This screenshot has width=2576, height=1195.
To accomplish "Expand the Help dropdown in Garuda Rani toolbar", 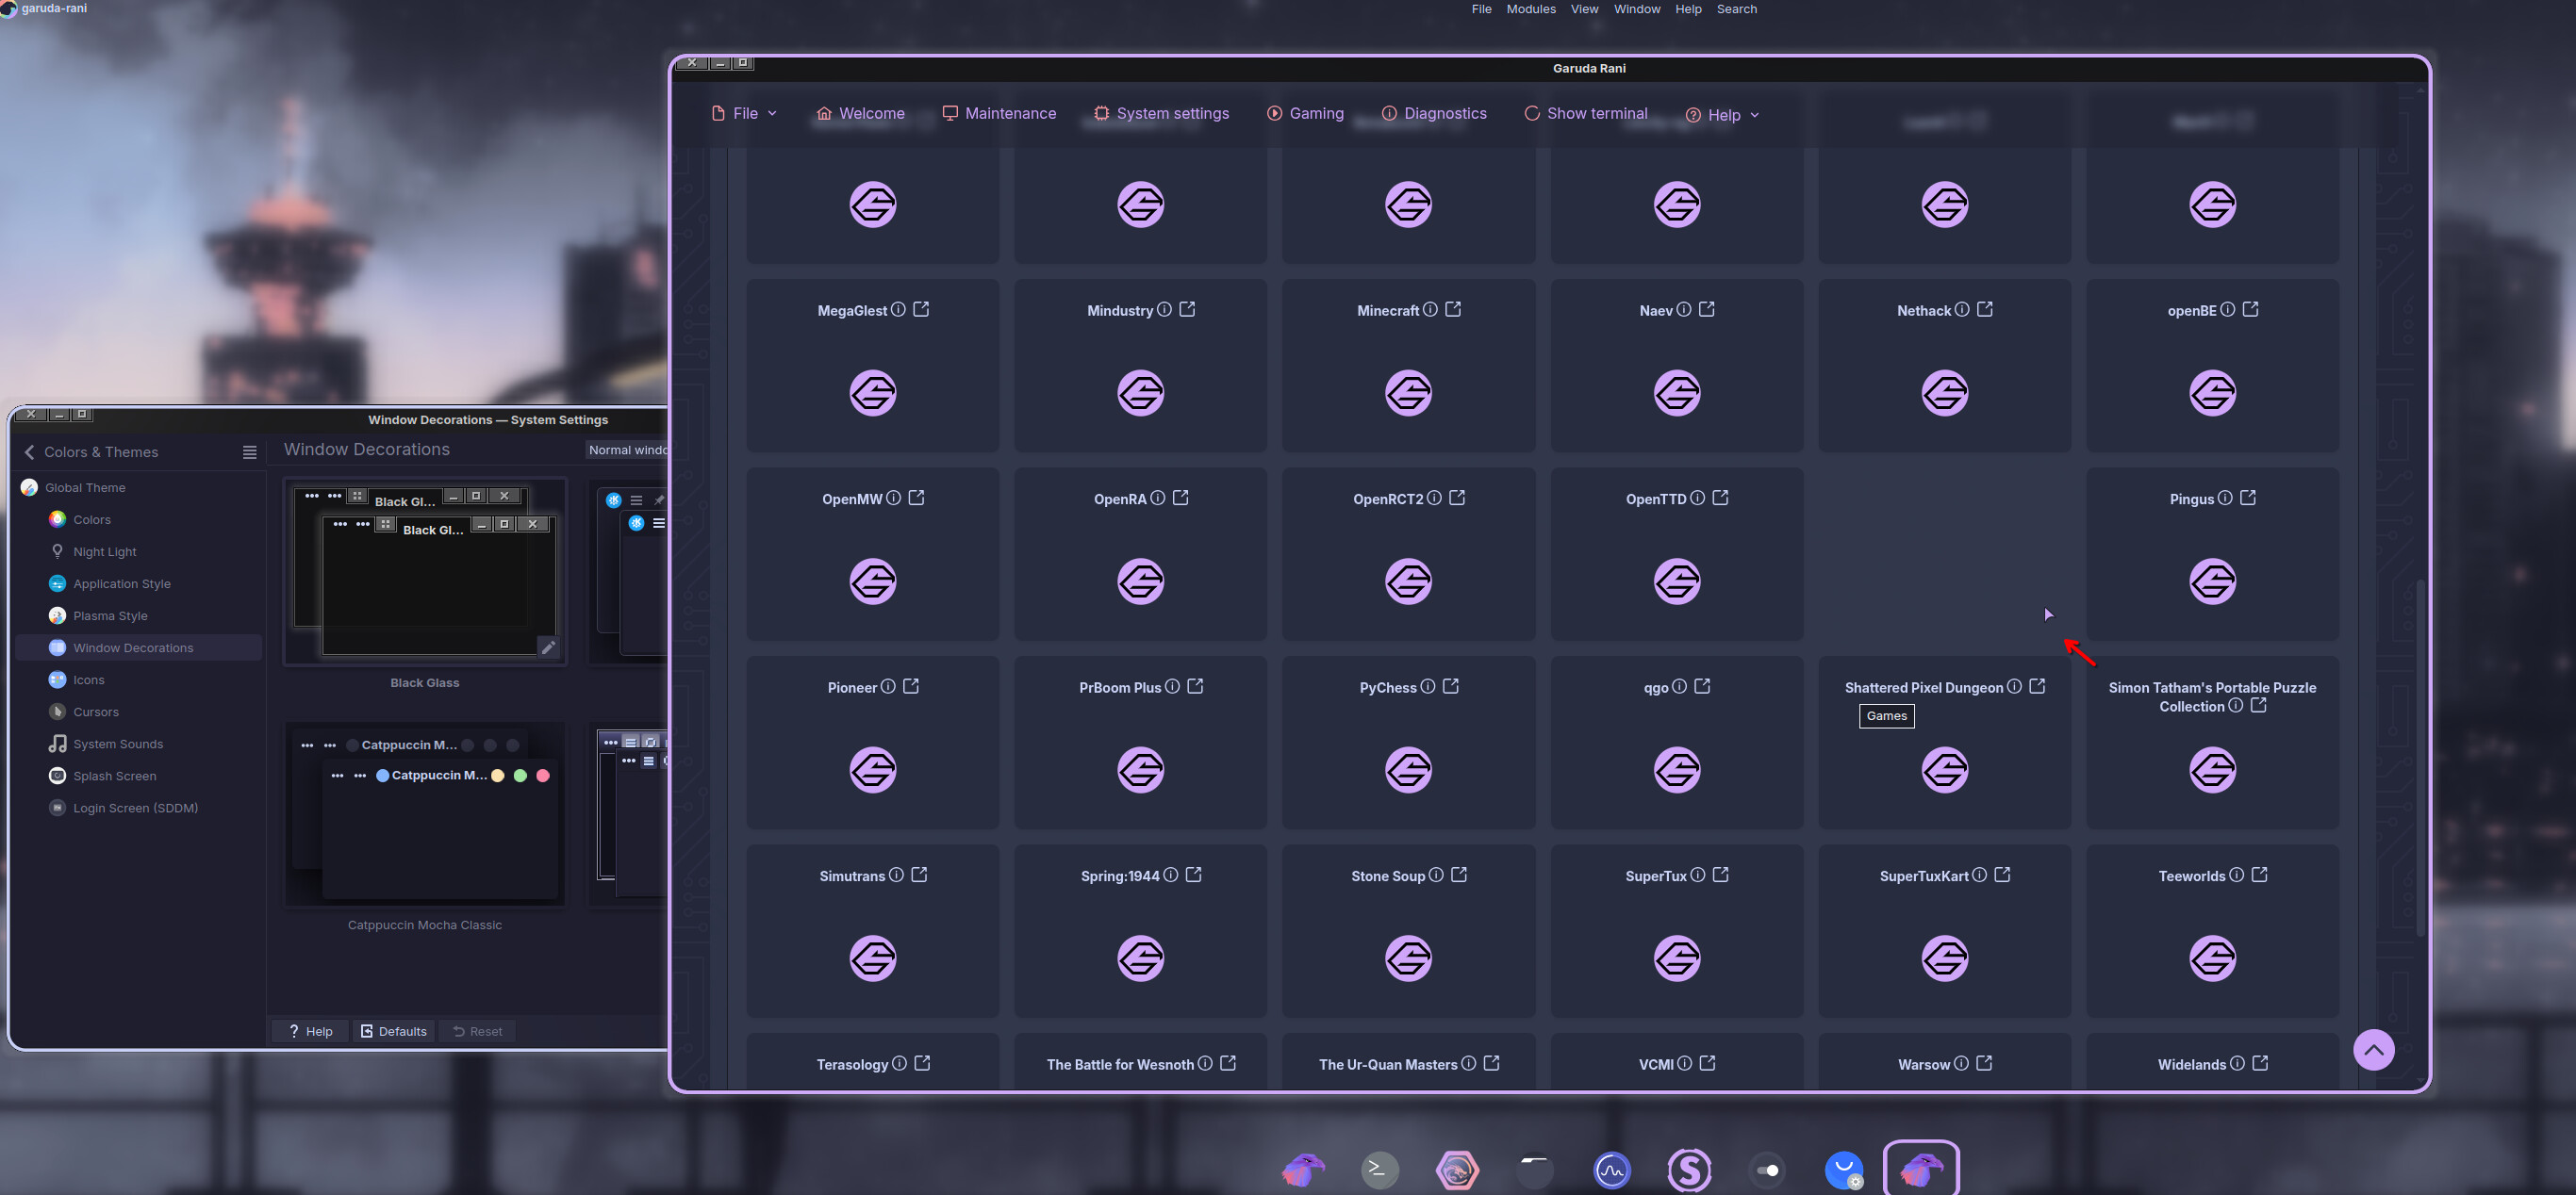I will point(1722,115).
